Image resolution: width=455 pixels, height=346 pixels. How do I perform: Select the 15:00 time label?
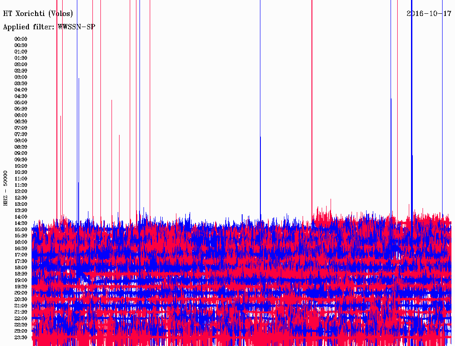tap(21, 229)
